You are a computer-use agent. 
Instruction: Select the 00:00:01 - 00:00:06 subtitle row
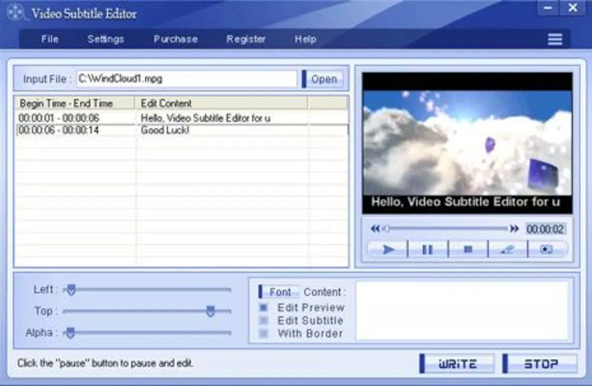tap(181, 118)
